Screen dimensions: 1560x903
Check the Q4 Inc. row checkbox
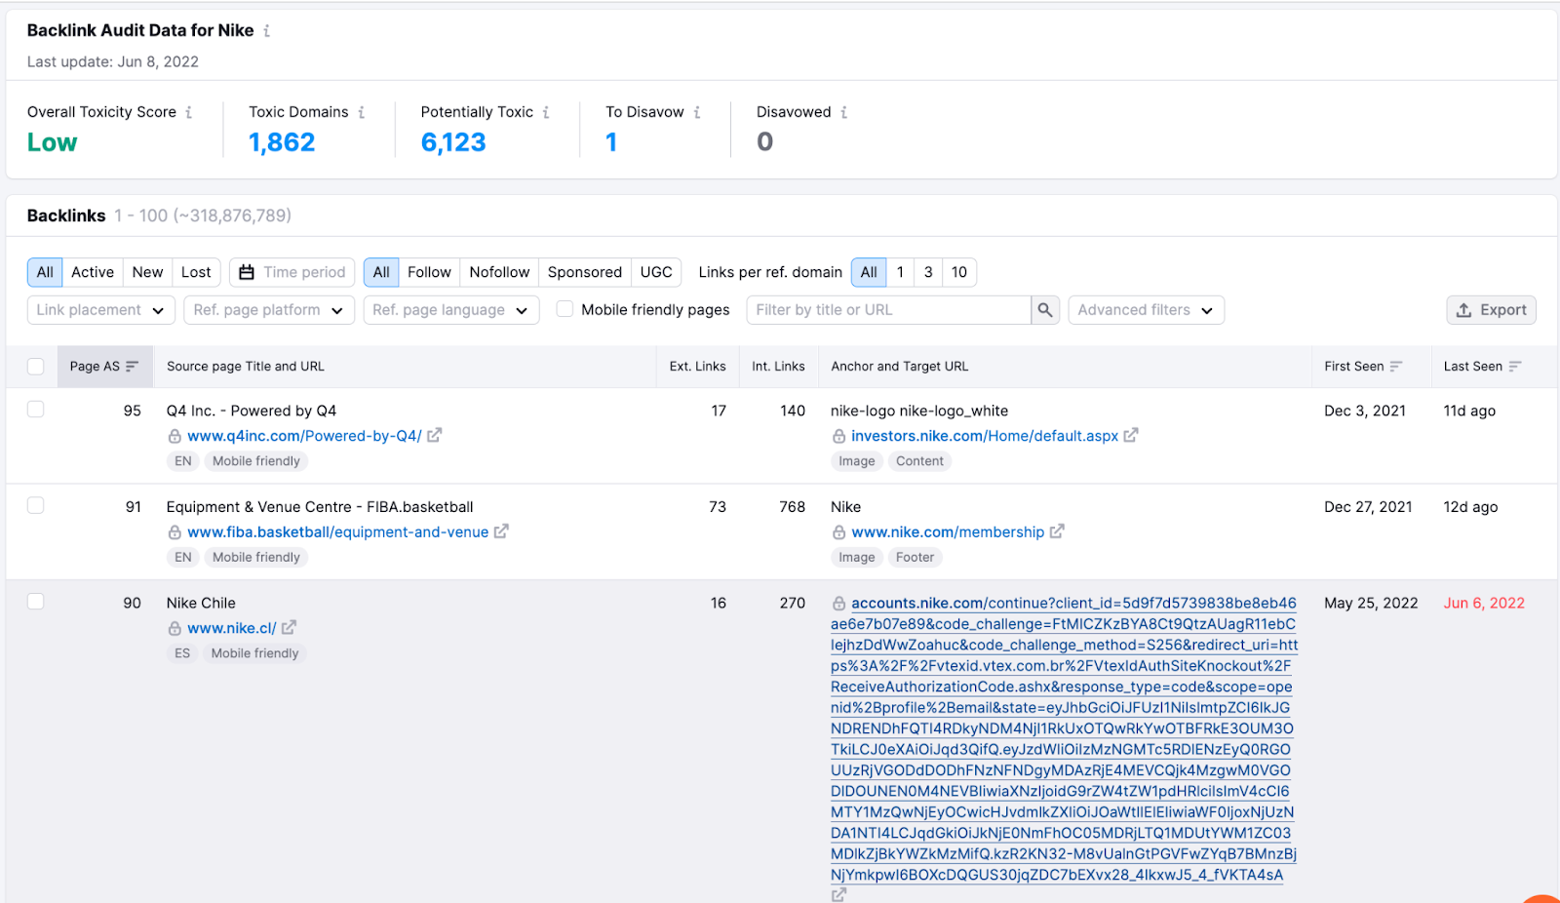(x=36, y=410)
